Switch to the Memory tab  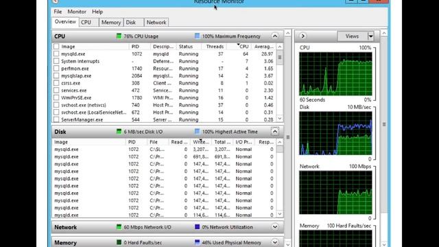[x=111, y=23]
